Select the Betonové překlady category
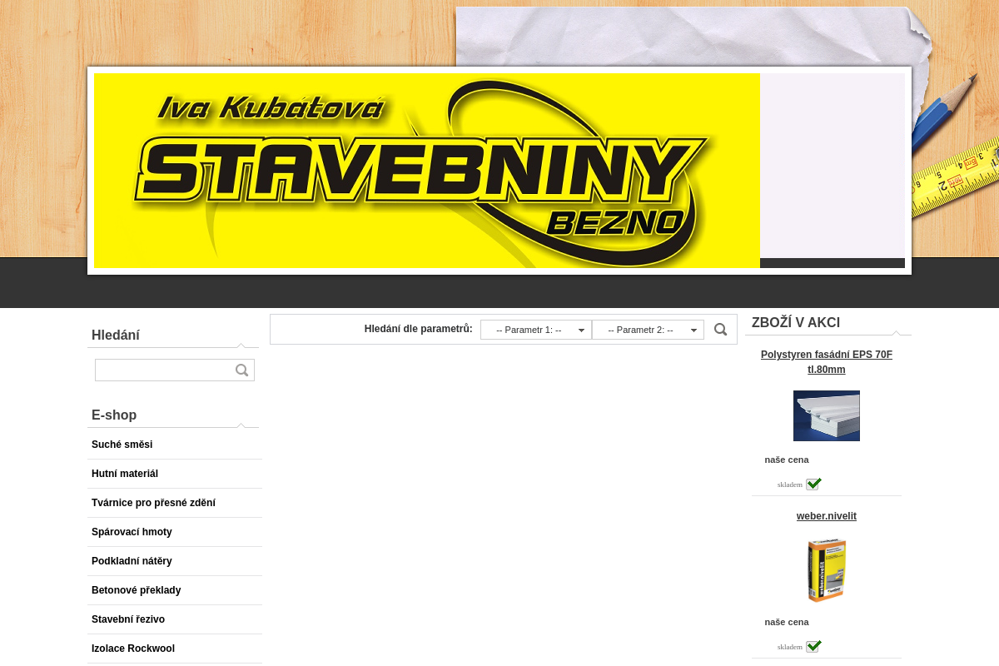The height and width of the screenshot is (666, 999). (x=136, y=590)
